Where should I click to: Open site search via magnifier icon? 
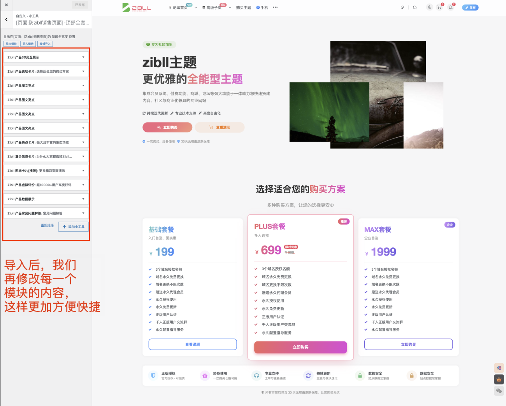click(415, 7)
